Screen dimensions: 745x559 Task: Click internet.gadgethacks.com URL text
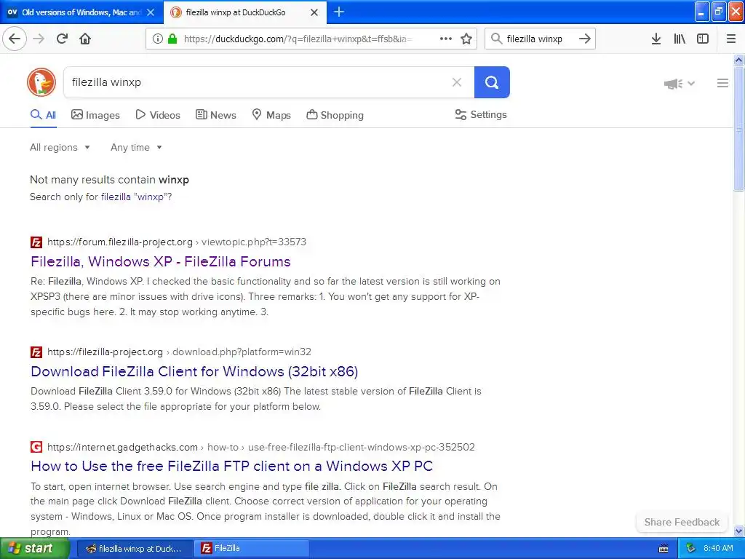point(261,448)
